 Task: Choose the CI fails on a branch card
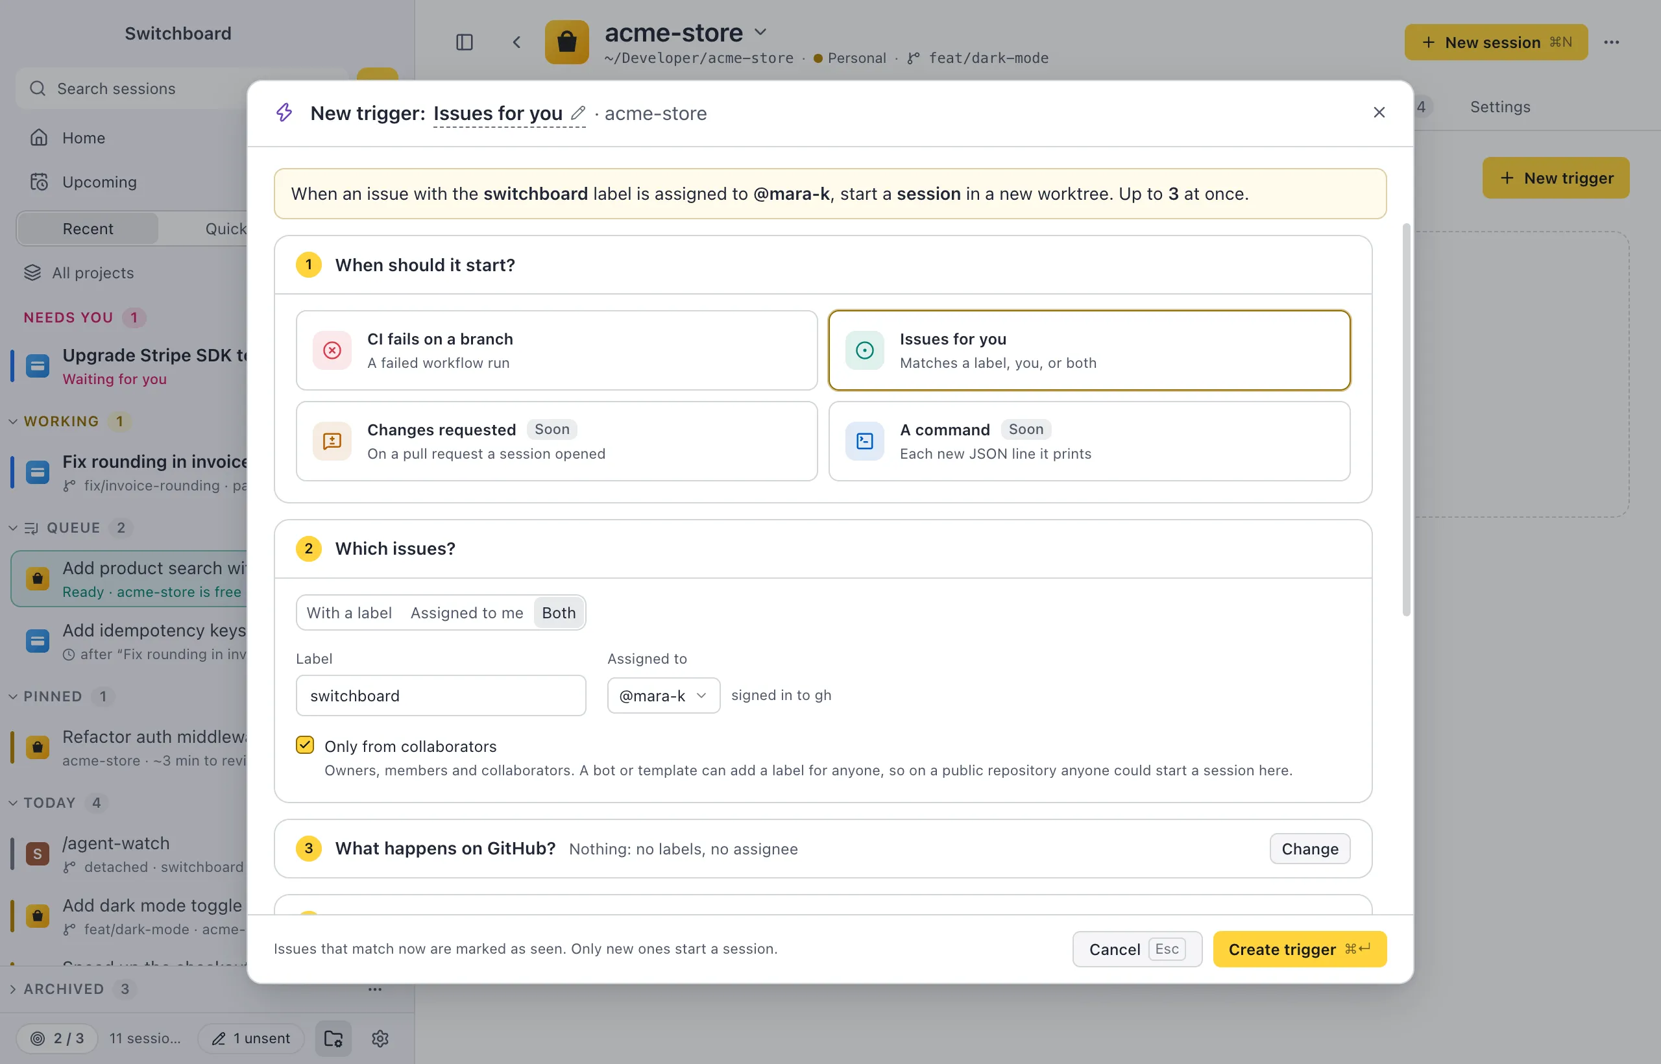click(556, 350)
